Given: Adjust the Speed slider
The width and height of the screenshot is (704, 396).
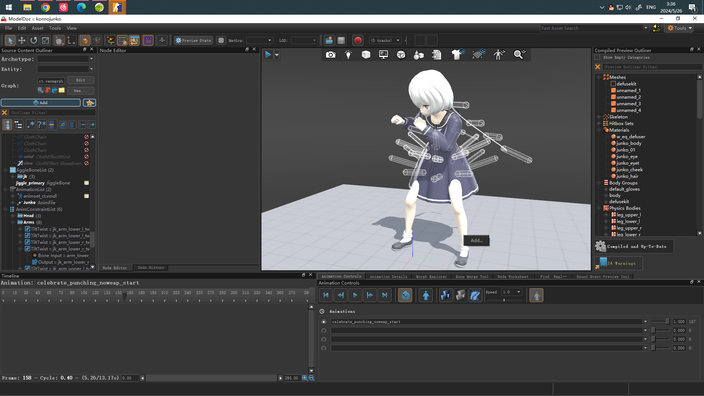Looking at the screenshot, I should tap(504, 300).
